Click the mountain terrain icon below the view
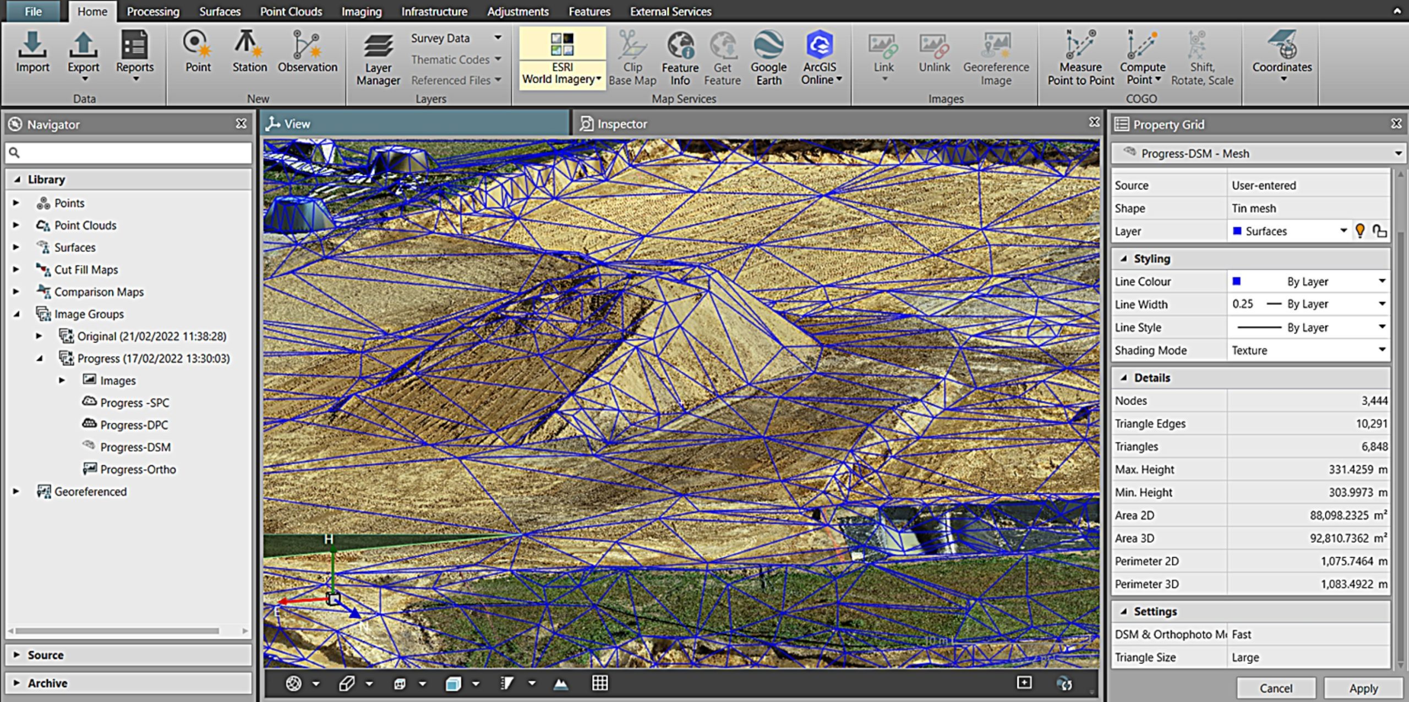 coord(560,684)
